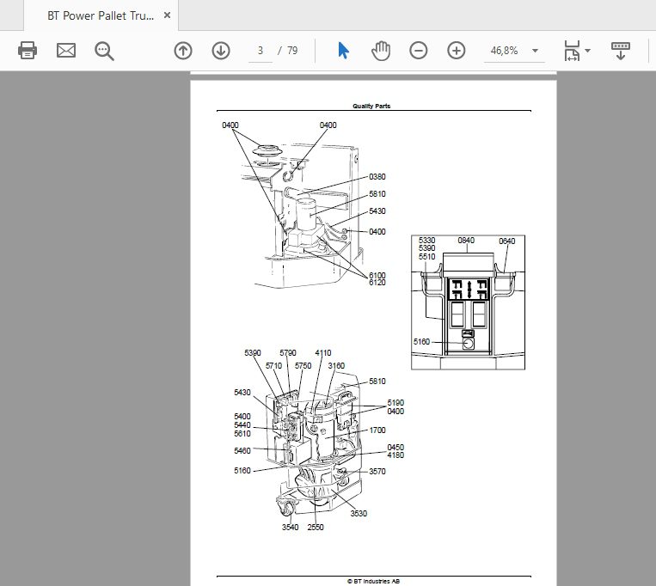Open the read mode keyboard icon
This screenshot has height=586, width=656.
coord(621,51)
